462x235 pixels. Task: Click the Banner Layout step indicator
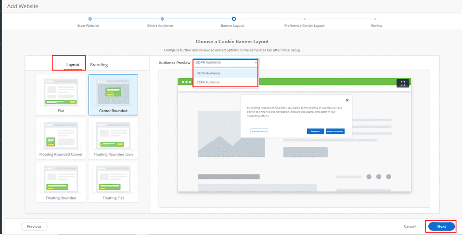234,19
